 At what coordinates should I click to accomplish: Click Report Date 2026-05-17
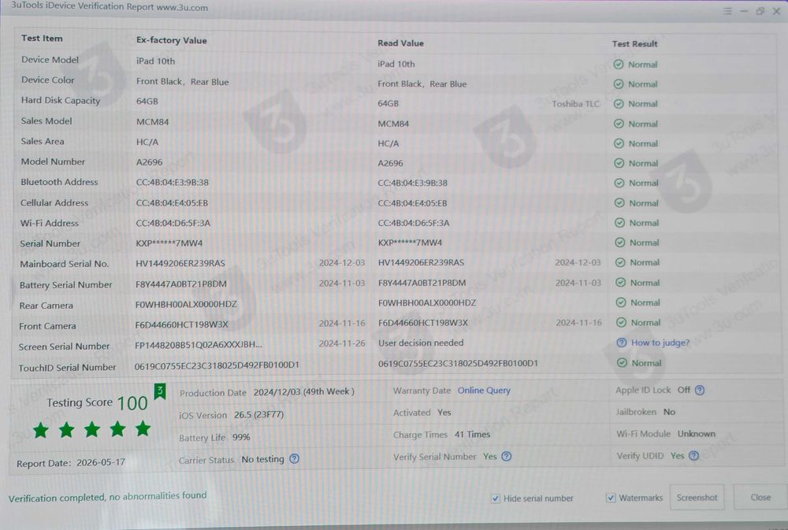(x=71, y=463)
